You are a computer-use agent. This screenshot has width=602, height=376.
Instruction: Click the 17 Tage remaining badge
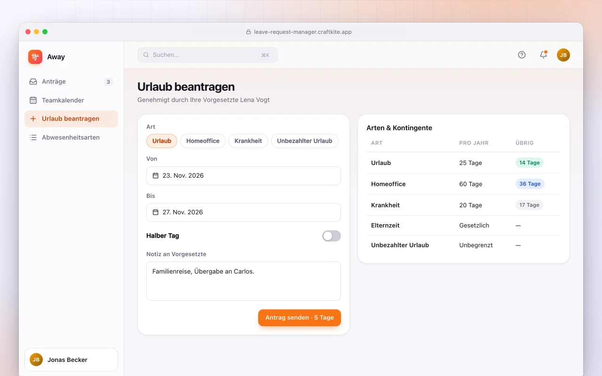pos(529,205)
